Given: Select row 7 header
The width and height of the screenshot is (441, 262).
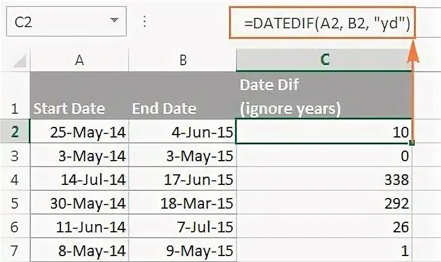Looking at the screenshot, I should pyautogui.click(x=15, y=250).
